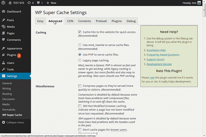Click the Settings sliders icon
Image resolution: width=206 pixels, height=137 pixels.
coord(3,76)
